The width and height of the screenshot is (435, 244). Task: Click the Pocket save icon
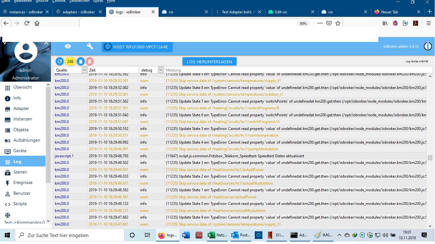(329, 23)
